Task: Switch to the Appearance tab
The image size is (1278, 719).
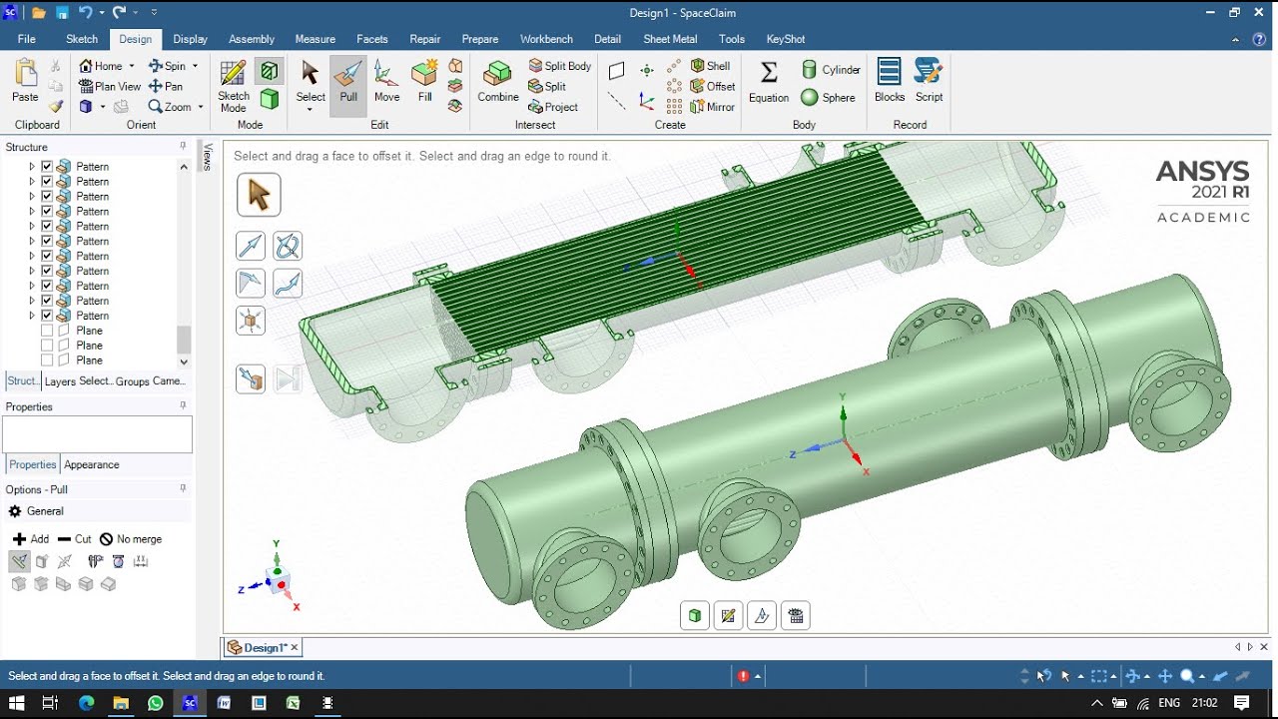Action: (92, 464)
